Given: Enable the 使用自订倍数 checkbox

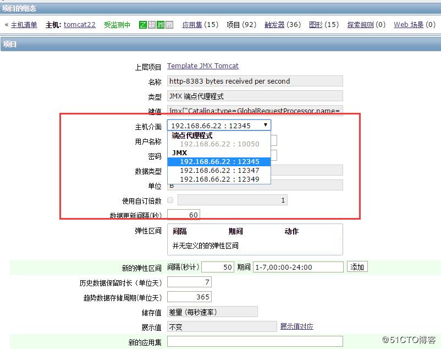Looking at the screenshot, I should pos(170,199).
